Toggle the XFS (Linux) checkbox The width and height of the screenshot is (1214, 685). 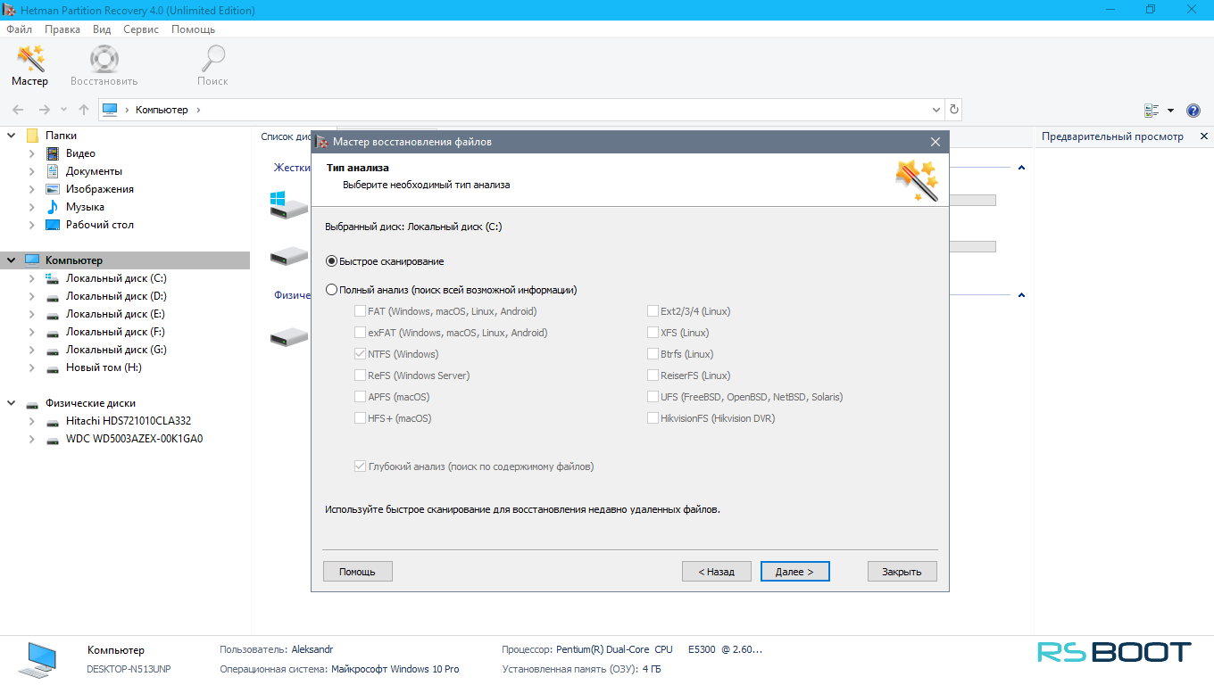coord(653,333)
